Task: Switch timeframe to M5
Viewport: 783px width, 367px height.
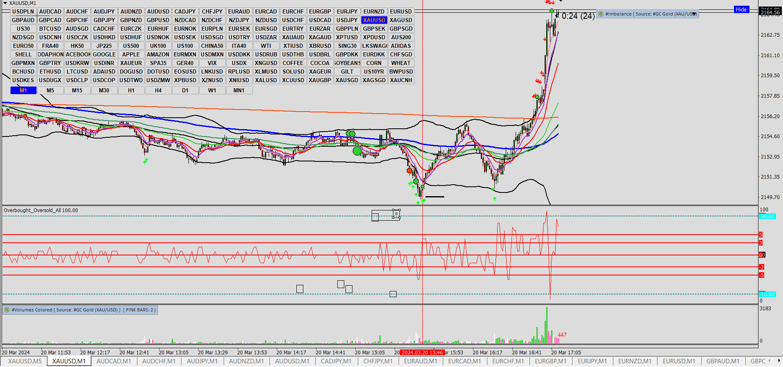Action: pyautogui.click(x=50, y=90)
